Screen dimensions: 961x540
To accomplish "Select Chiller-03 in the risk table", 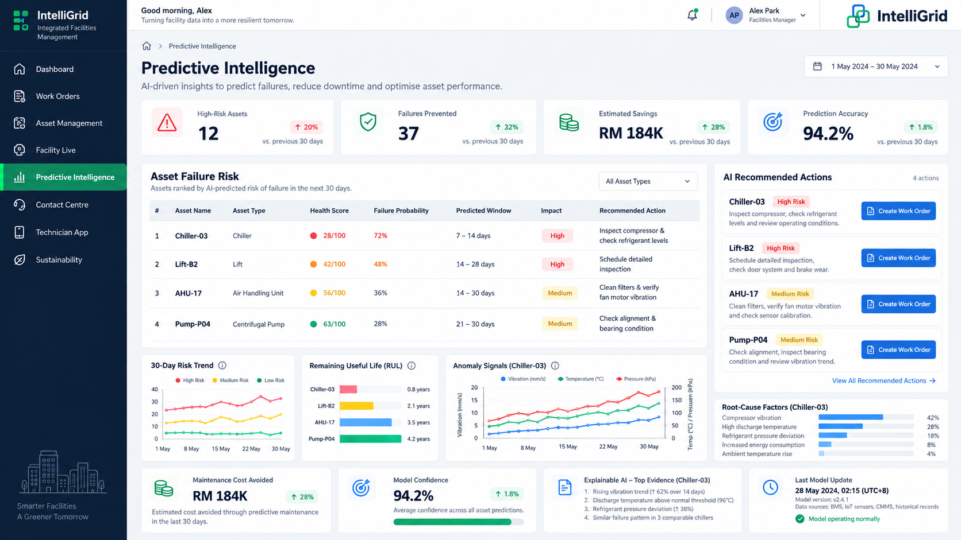I will pyautogui.click(x=191, y=236).
